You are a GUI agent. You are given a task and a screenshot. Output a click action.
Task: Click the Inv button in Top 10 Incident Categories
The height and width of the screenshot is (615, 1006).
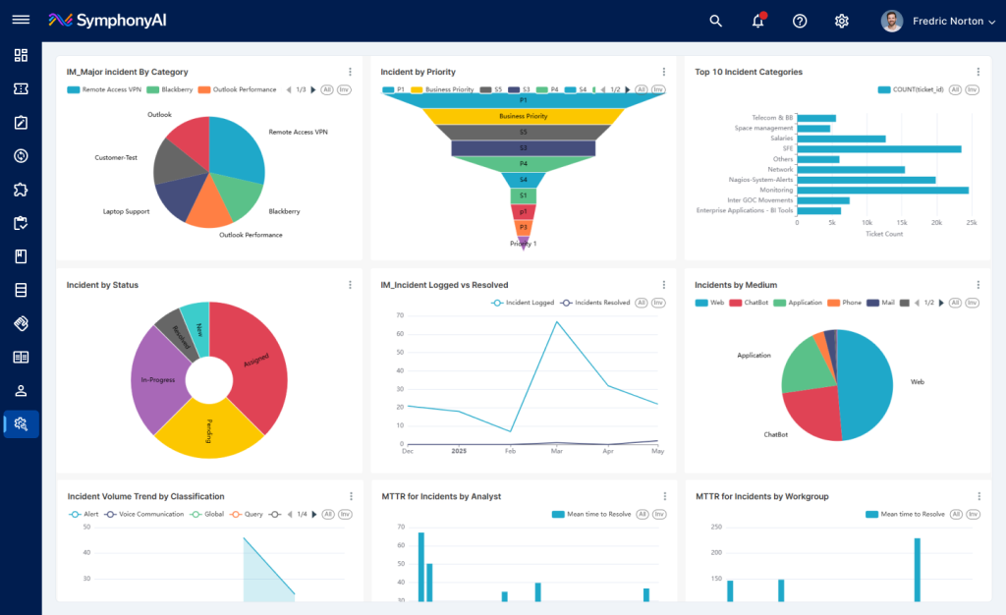point(973,89)
